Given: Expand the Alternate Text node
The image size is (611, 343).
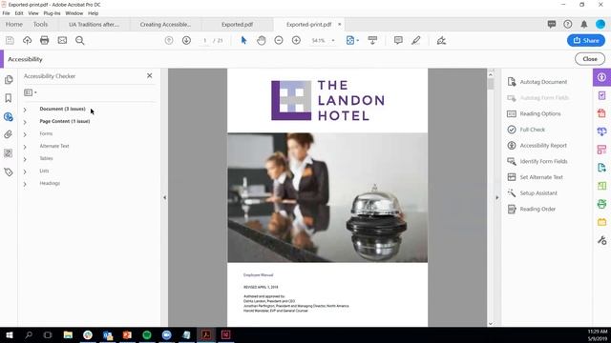Looking at the screenshot, I should click(x=25, y=147).
